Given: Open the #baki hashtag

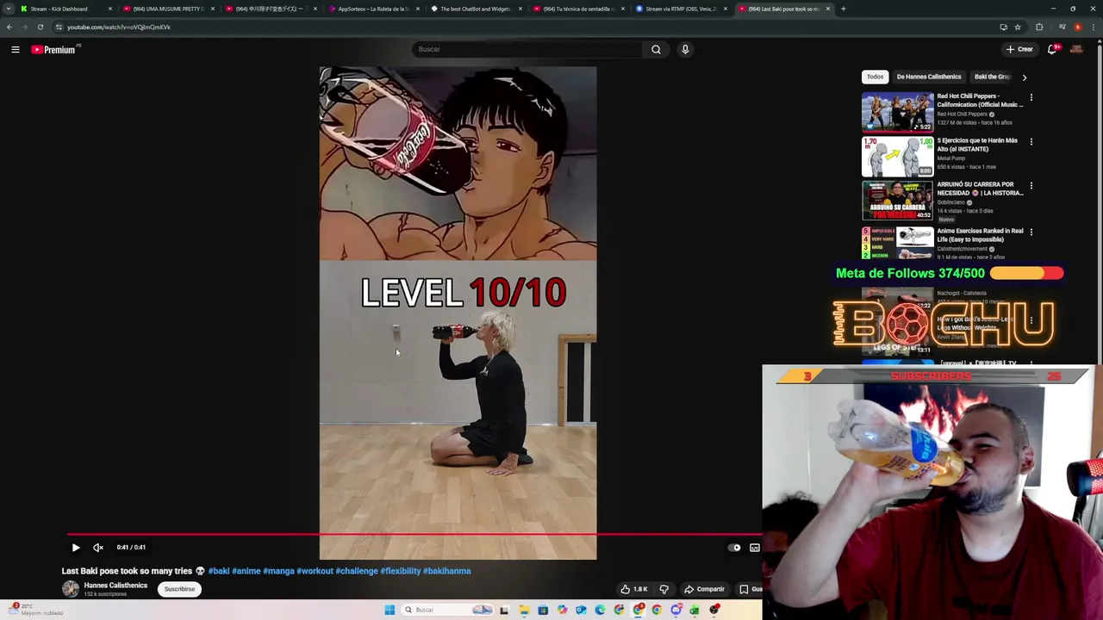Looking at the screenshot, I should (219, 571).
